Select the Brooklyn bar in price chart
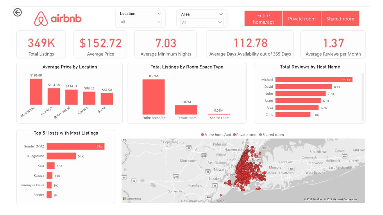 54,96
